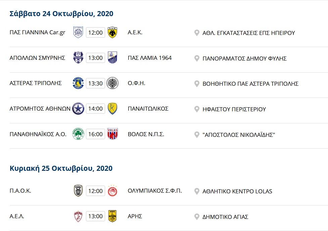Click the Olympiacos red crest
Image resolution: width=328 pixels, height=231 pixels.
pos(112,191)
